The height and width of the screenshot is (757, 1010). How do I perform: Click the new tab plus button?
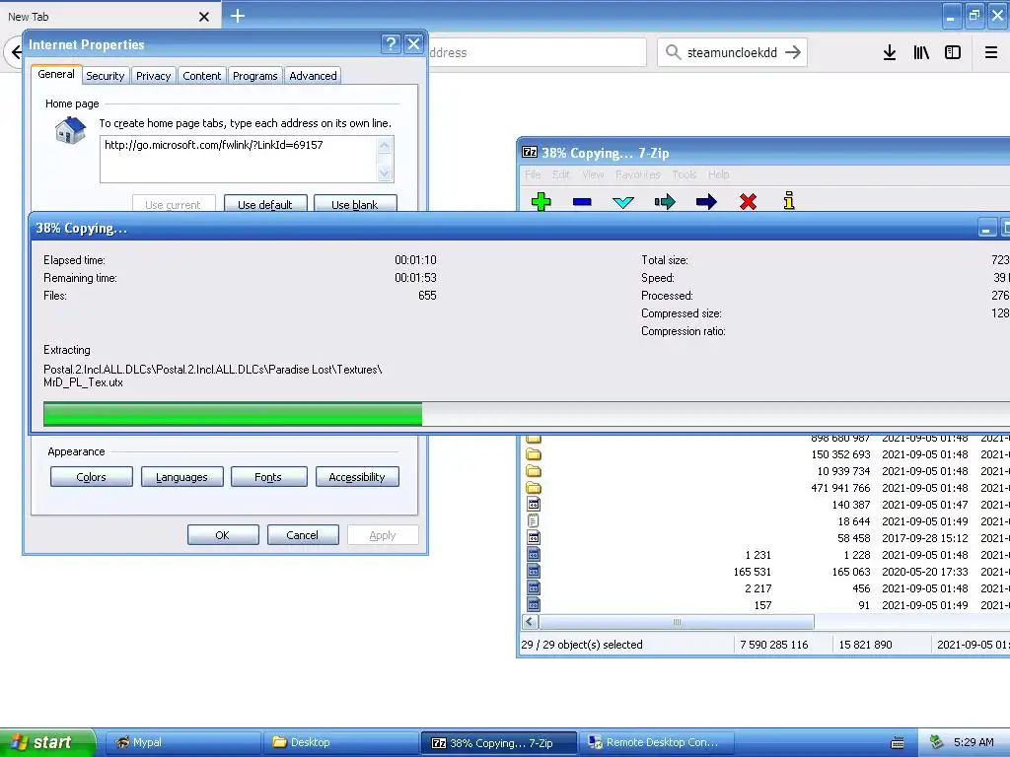pos(238,16)
